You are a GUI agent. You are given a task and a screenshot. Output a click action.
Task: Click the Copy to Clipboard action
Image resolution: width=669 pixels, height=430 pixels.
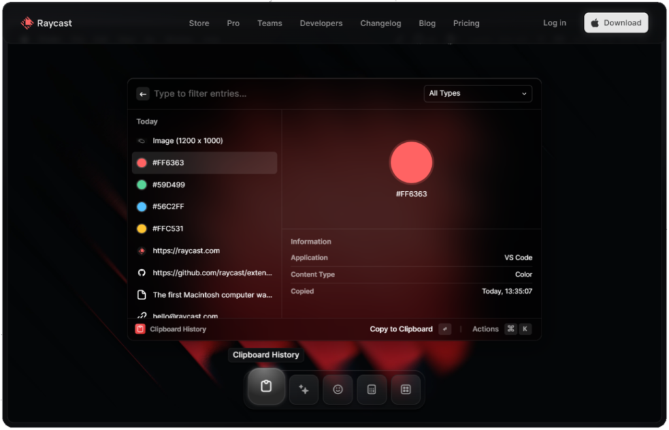pos(401,329)
